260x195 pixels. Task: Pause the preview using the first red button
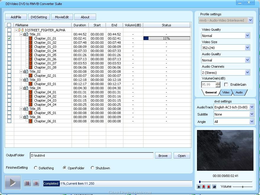coord(204,187)
